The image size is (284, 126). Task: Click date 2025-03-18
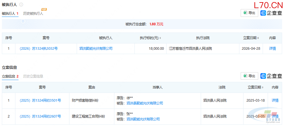[255, 101]
